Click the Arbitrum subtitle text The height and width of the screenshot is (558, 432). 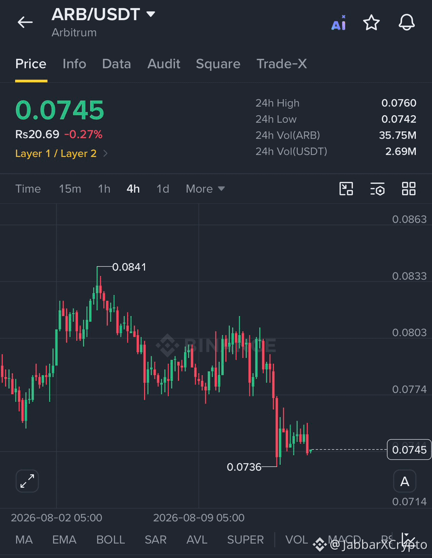tap(74, 32)
